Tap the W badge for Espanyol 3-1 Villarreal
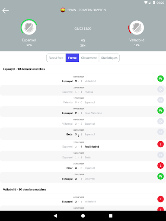The width and height of the screenshot is (166, 221). [x=160, y=177]
